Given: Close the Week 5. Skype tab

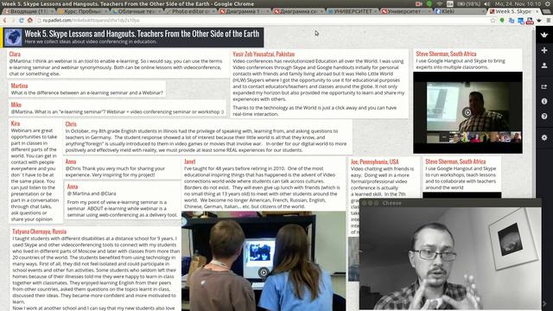Looking at the screenshot, I should tap(537, 11).
